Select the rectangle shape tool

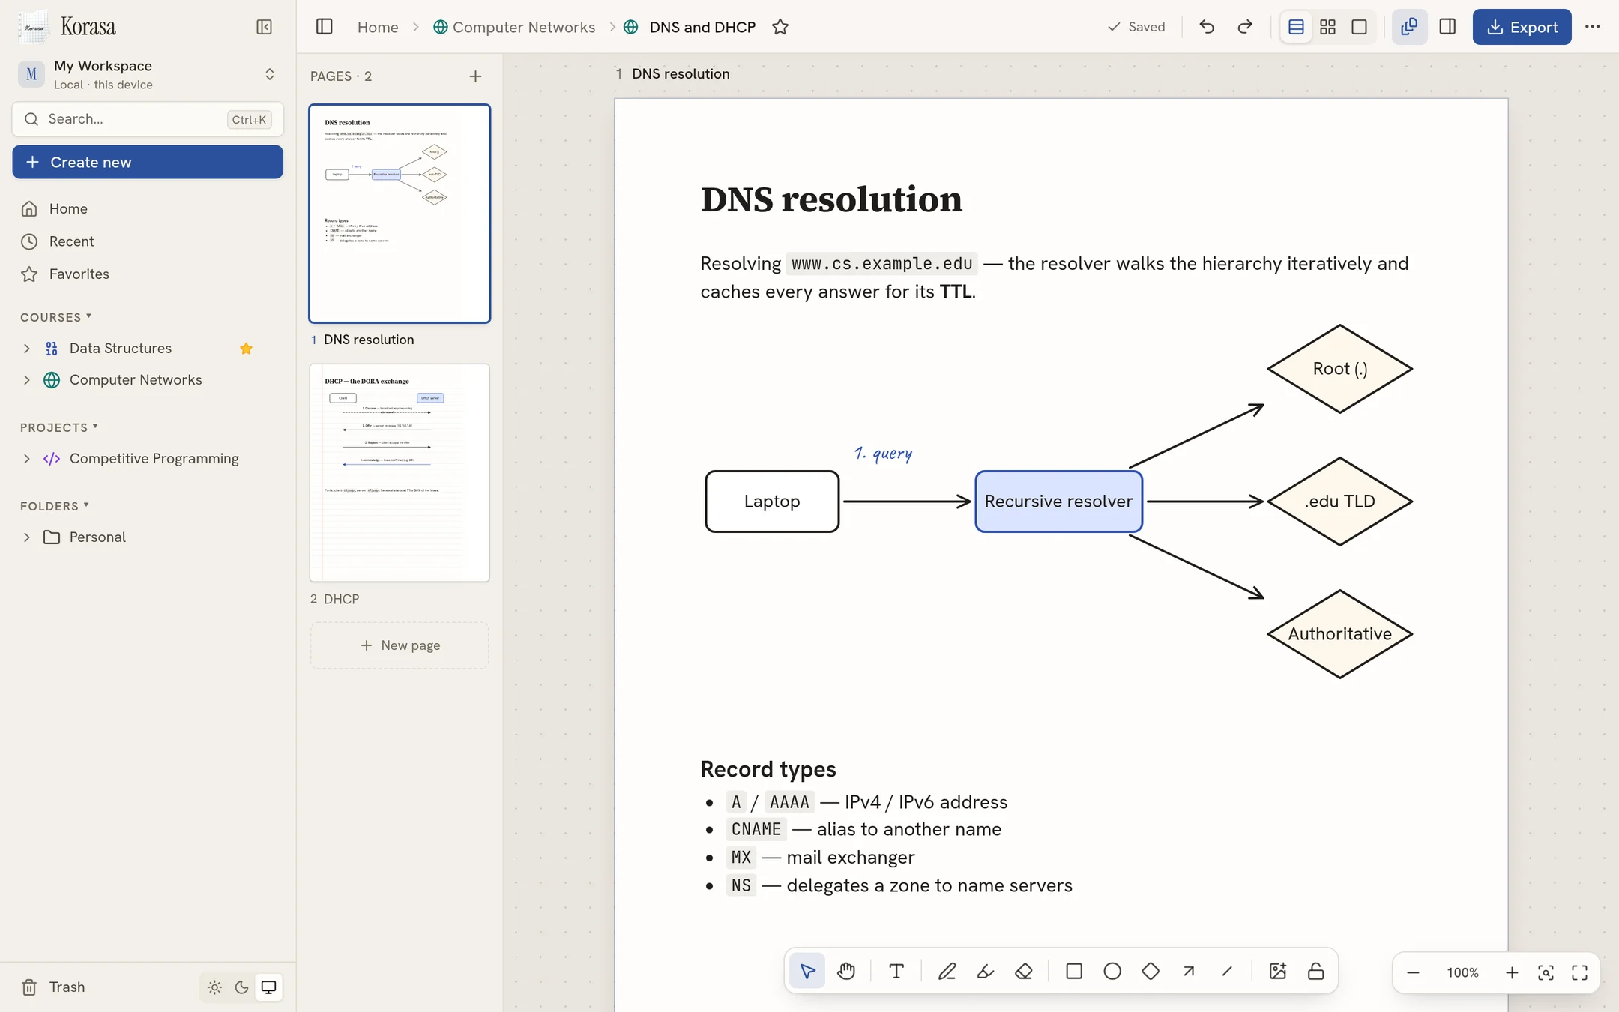pyautogui.click(x=1074, y=972)
